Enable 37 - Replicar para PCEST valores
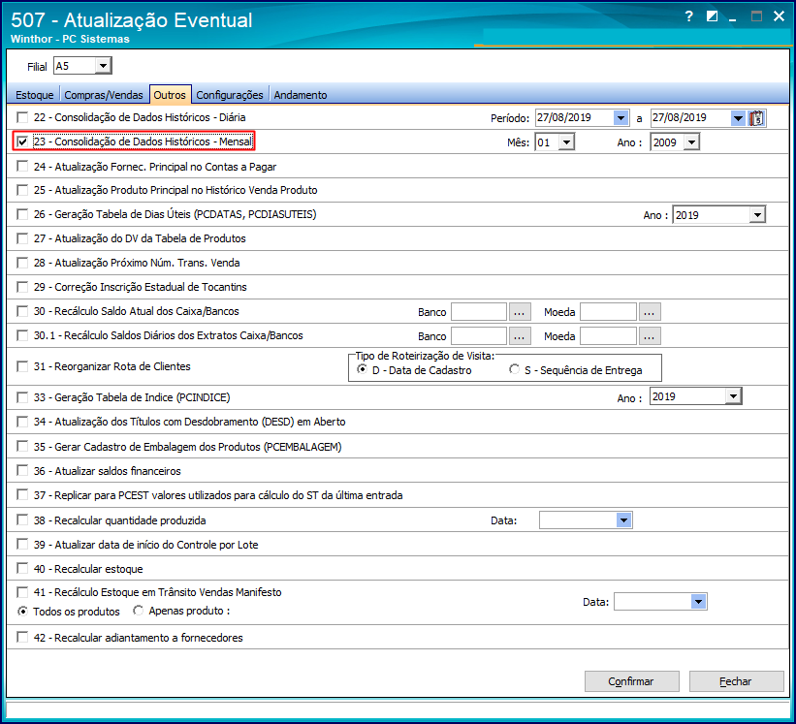This screenshot has height=724, width=796. [22, 495]
